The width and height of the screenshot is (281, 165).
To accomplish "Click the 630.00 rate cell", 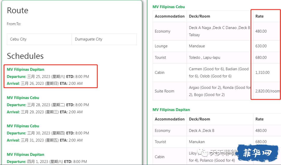I will tap(267, 46).
